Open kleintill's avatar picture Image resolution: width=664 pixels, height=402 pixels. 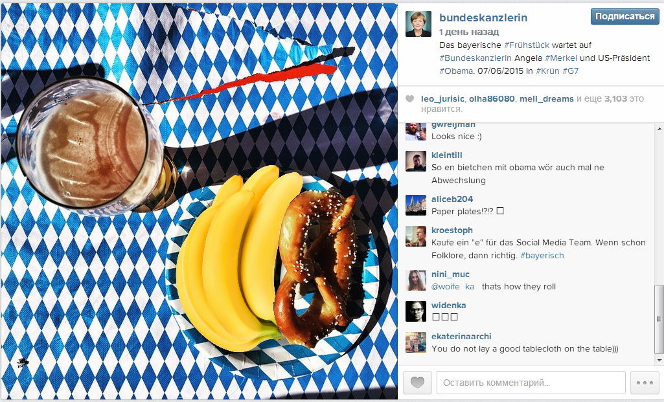[416, 161]
